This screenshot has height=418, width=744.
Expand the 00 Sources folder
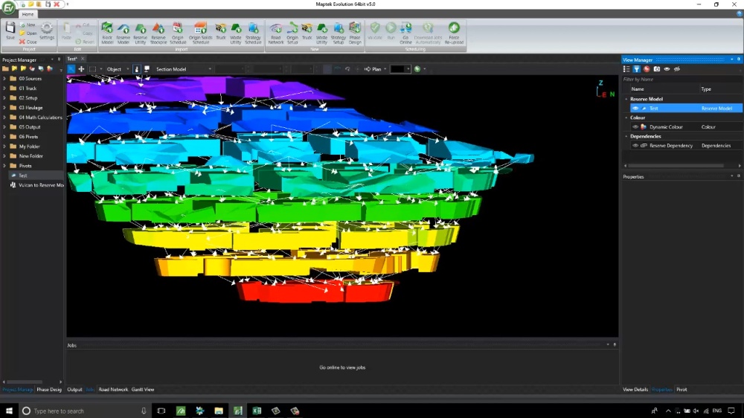[x=4, y=79]
